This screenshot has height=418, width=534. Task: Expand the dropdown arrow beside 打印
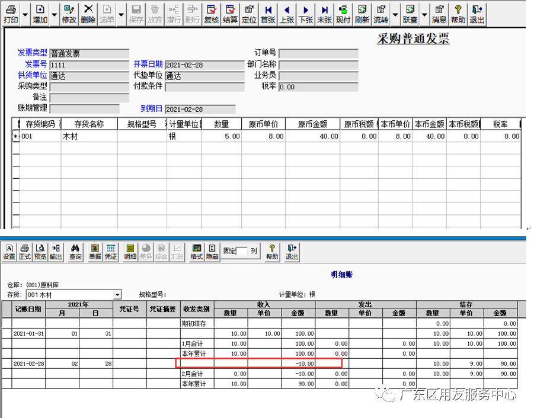coord(25,14)
